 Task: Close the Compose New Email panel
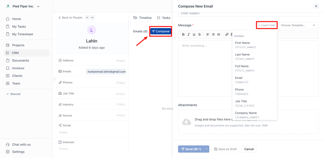click(x=316, y=6)
